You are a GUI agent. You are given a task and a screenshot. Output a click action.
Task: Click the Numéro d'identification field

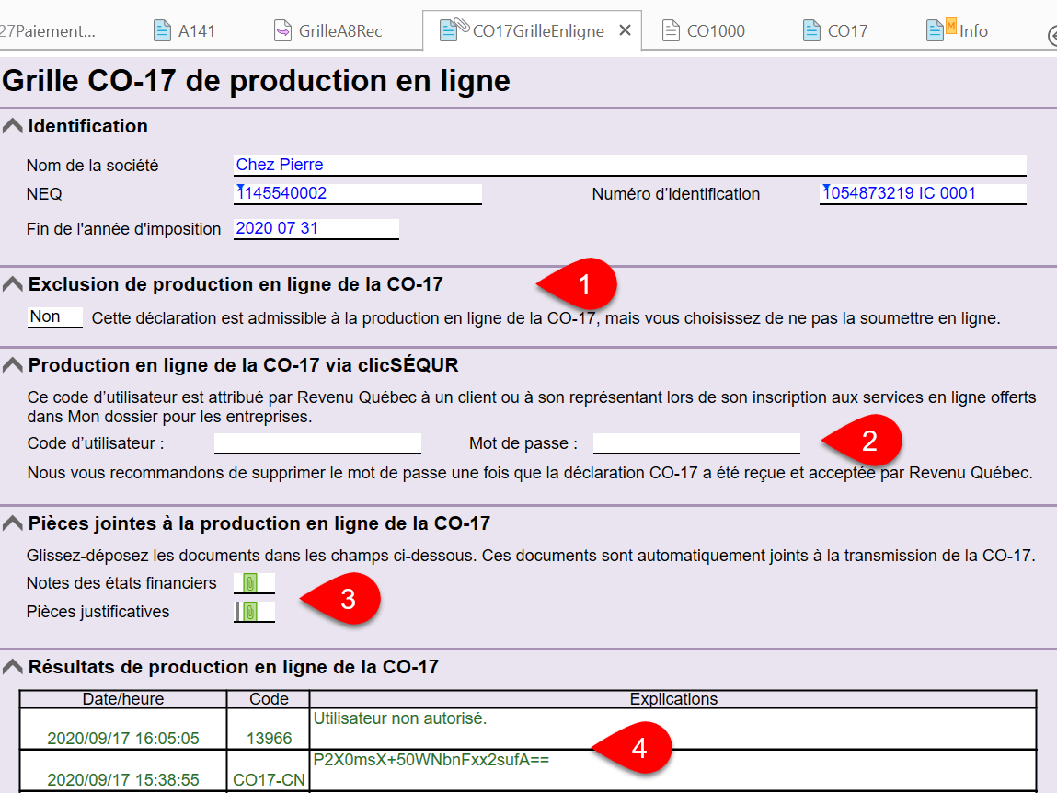(x=923, y=193)
